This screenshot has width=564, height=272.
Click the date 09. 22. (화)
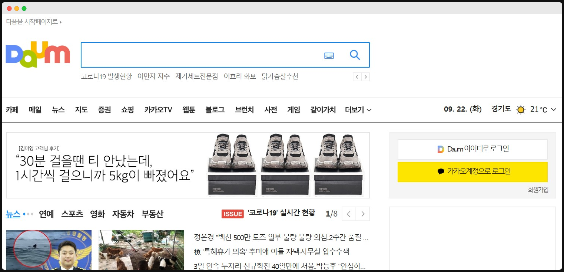(x=463, y=109)
